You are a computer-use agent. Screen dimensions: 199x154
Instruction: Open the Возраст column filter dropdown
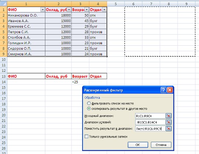(x=87, y=10)
